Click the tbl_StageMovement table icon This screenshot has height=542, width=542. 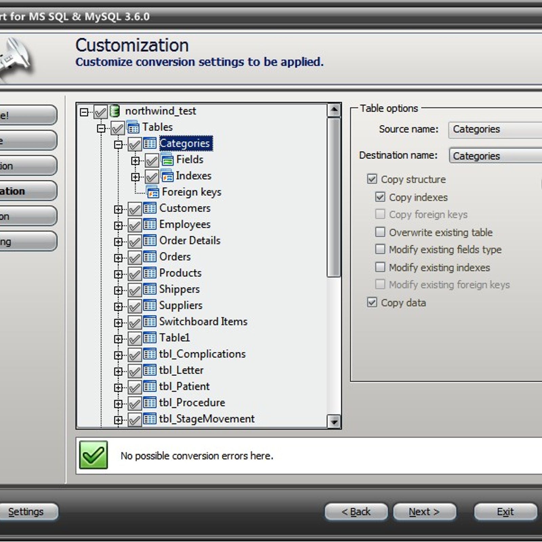tap(150, 419)
